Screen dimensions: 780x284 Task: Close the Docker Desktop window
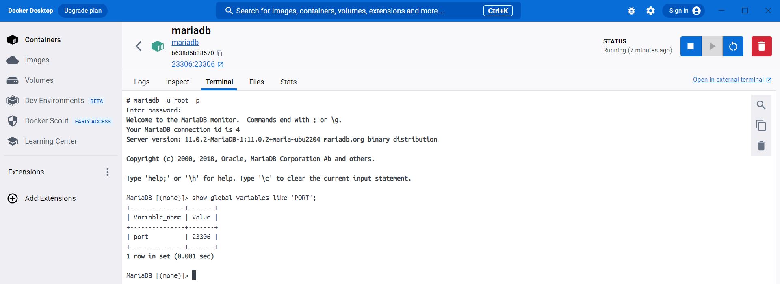(x=768, y=11)
